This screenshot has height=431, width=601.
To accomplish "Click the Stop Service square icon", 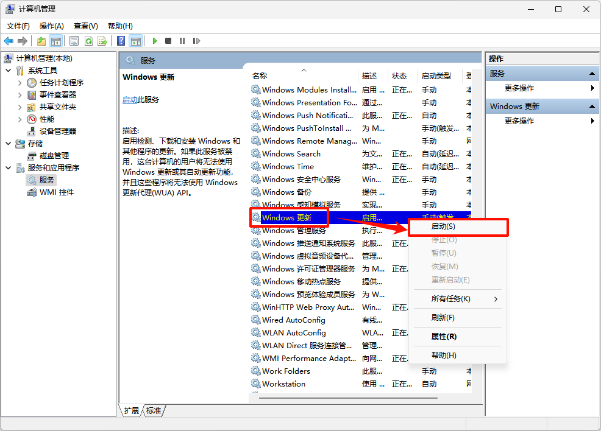I will point(168,41).
